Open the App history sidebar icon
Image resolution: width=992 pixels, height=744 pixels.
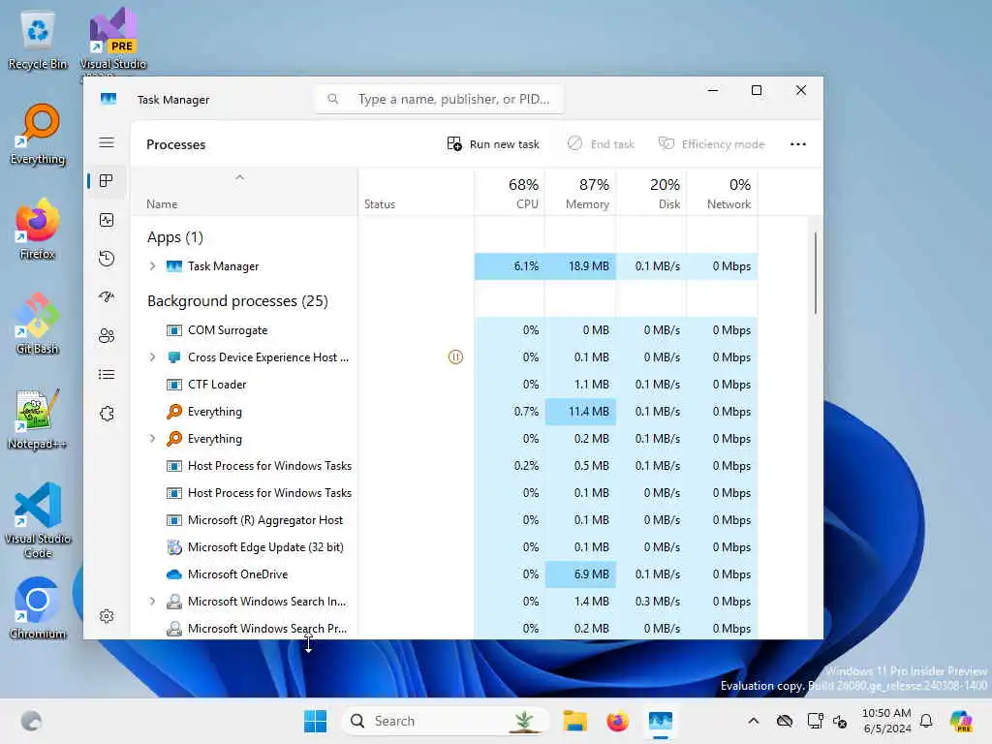tap(107, 258)
